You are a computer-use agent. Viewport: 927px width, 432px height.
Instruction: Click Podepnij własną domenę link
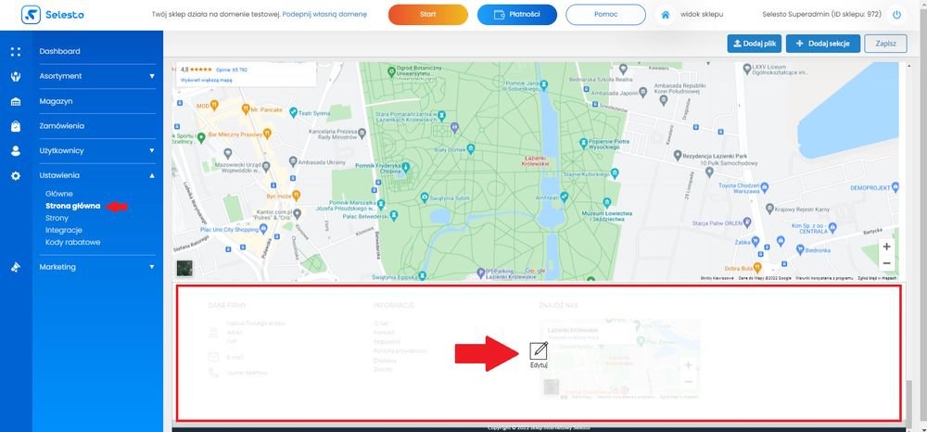(324, 14)
